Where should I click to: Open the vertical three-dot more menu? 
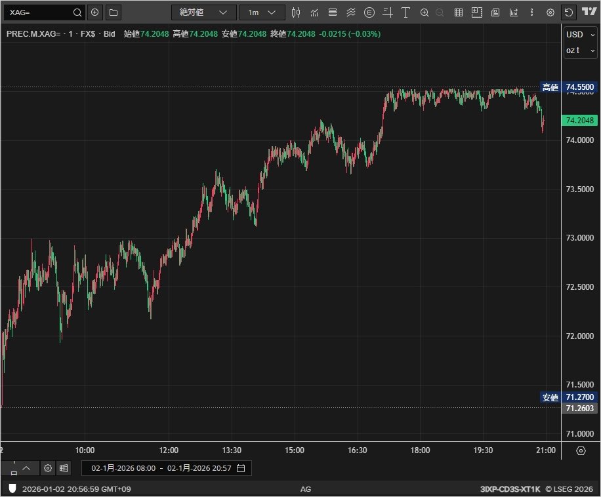point(531,12)
